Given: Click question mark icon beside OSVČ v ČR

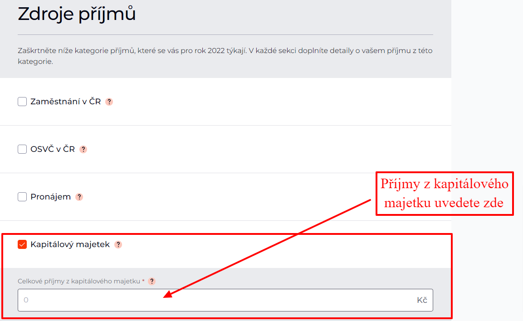Looking at the screenshot, I should coord(83,150).
